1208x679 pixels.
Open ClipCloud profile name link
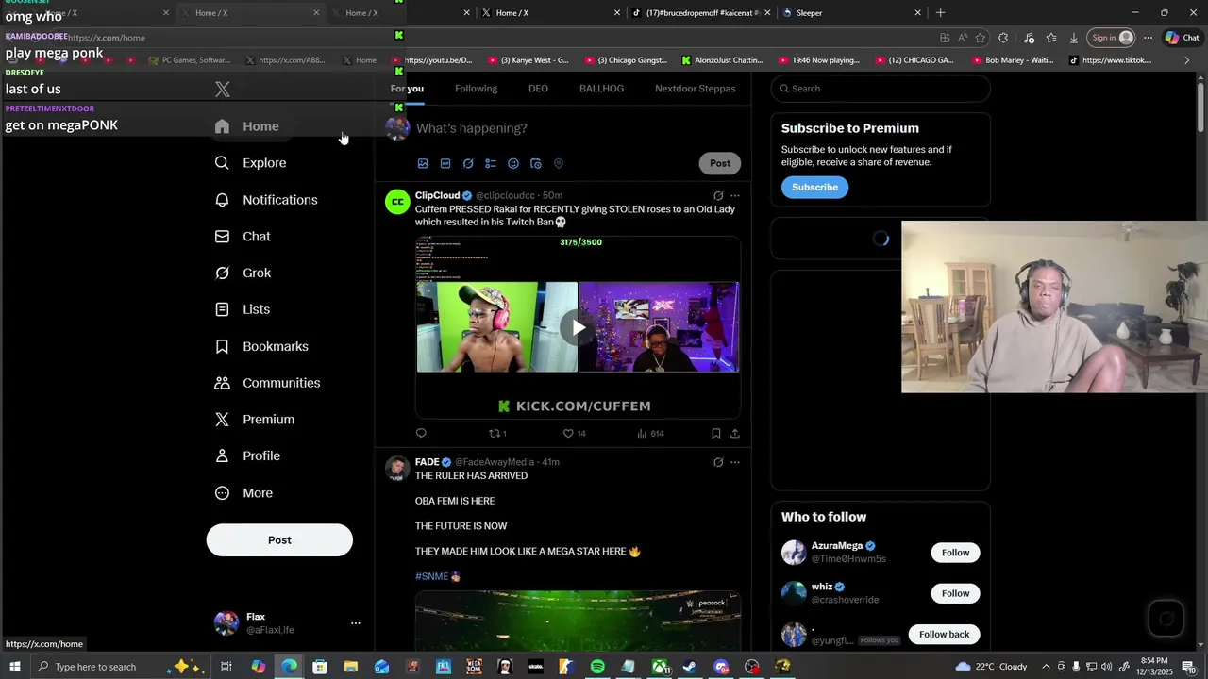[x=437, y=196]
